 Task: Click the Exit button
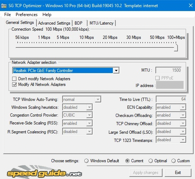coord(178,173)
